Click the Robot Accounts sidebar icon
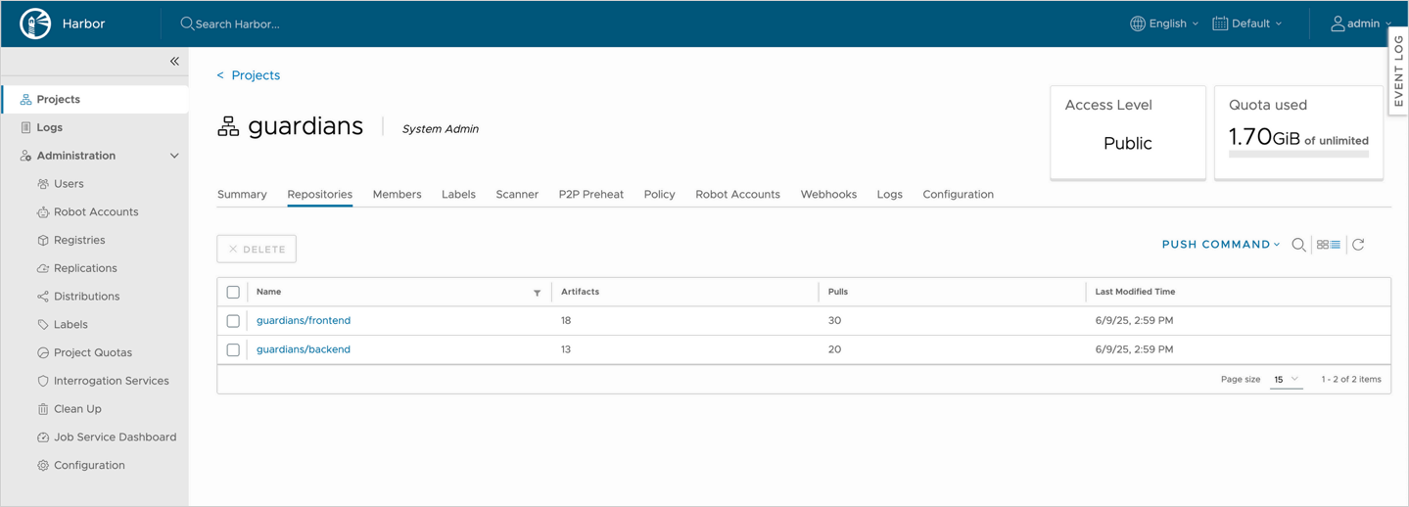Screen dimensions: 1409x507 43,212
